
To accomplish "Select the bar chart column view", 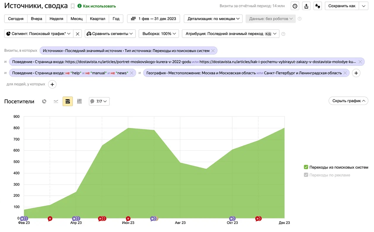I will pos(79,101).
